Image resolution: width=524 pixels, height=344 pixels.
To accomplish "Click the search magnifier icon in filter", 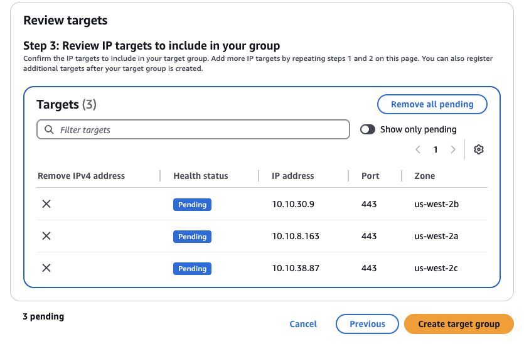I will click(x=49, y=130).
